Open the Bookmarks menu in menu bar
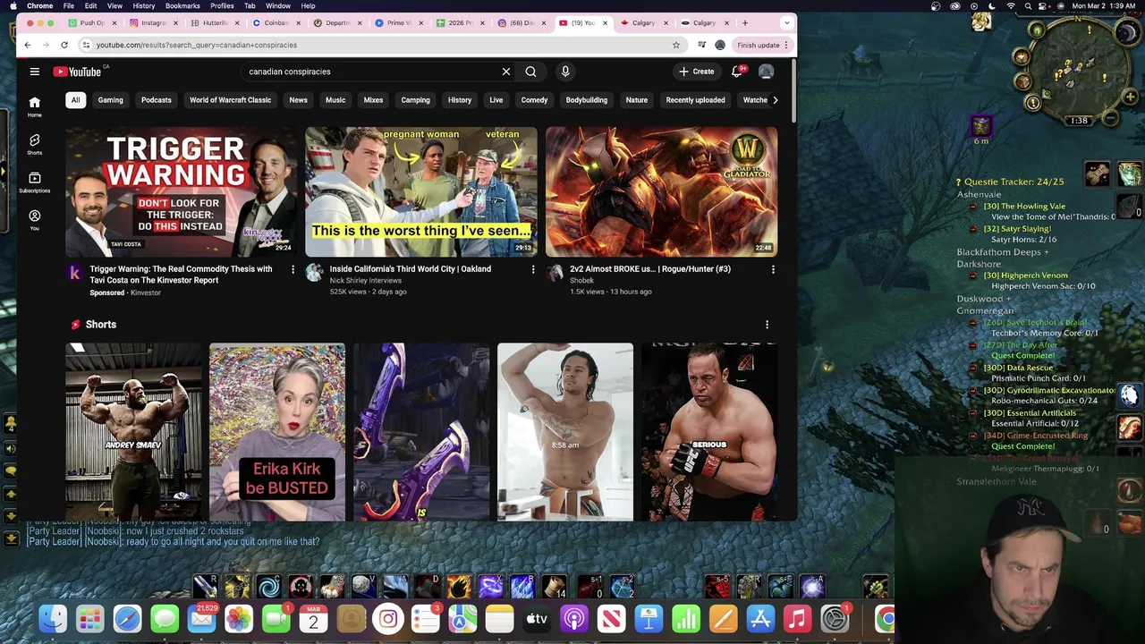The image size is (1145, 644). coord(182,6)
